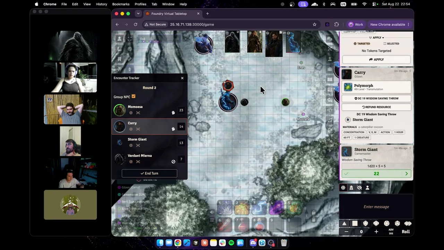Set chat roll mode to blind eye-slash
Viewport: 444px width, 250px height.
pyautogui.click(x=359, y=188)
